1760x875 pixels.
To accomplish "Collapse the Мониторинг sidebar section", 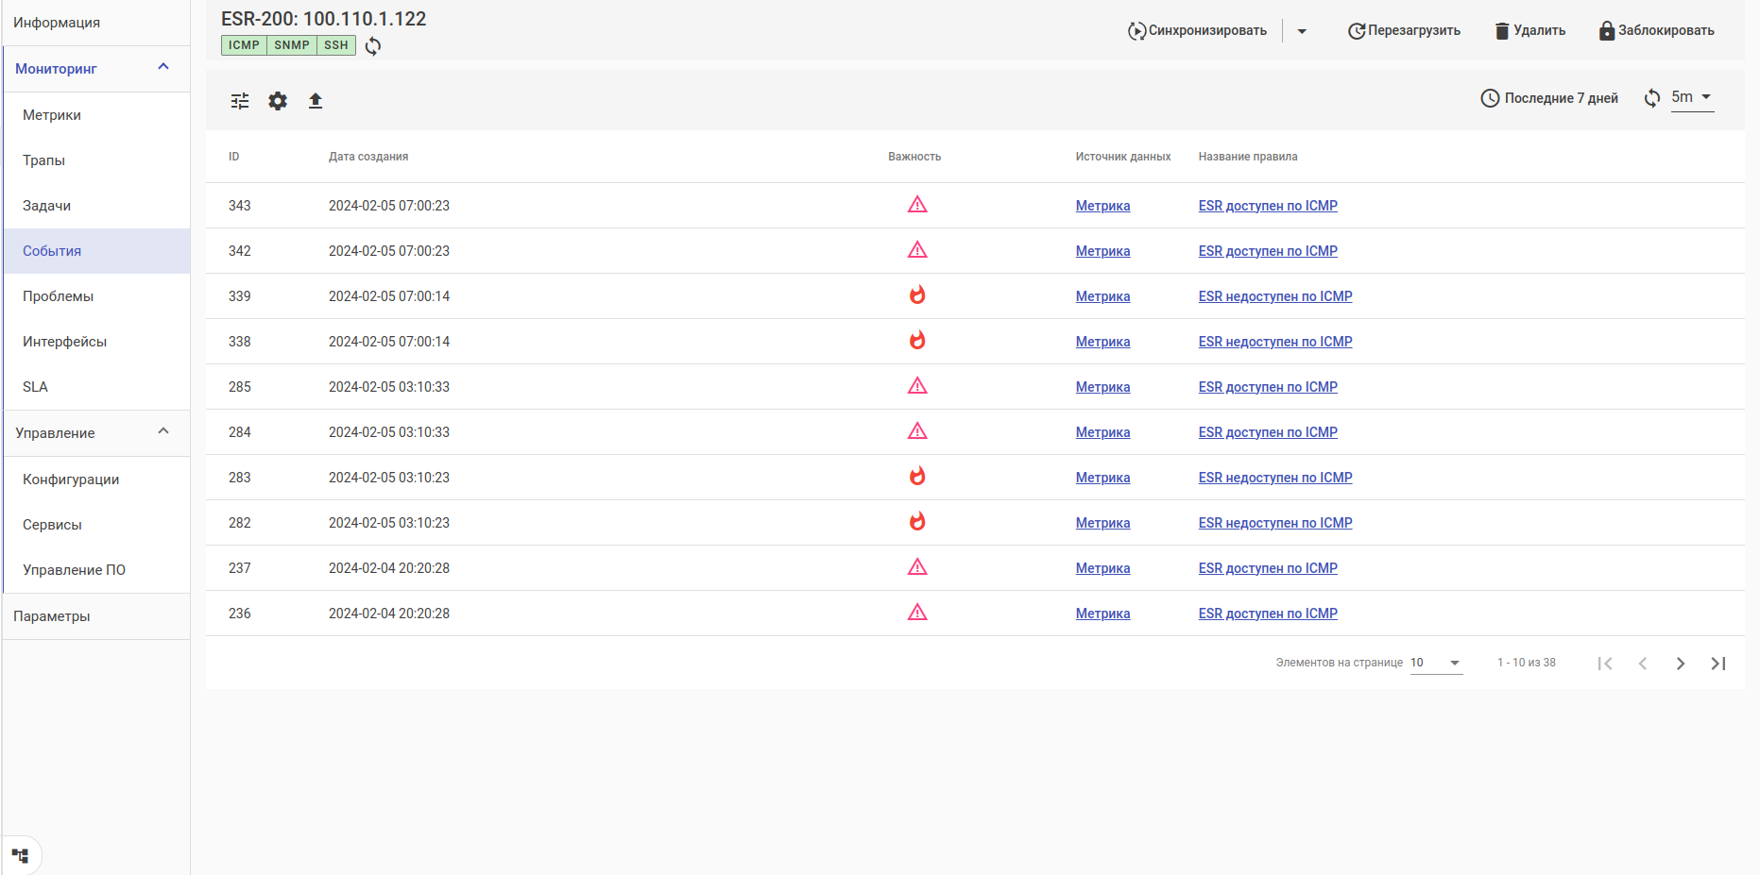I will coord(163,67).
